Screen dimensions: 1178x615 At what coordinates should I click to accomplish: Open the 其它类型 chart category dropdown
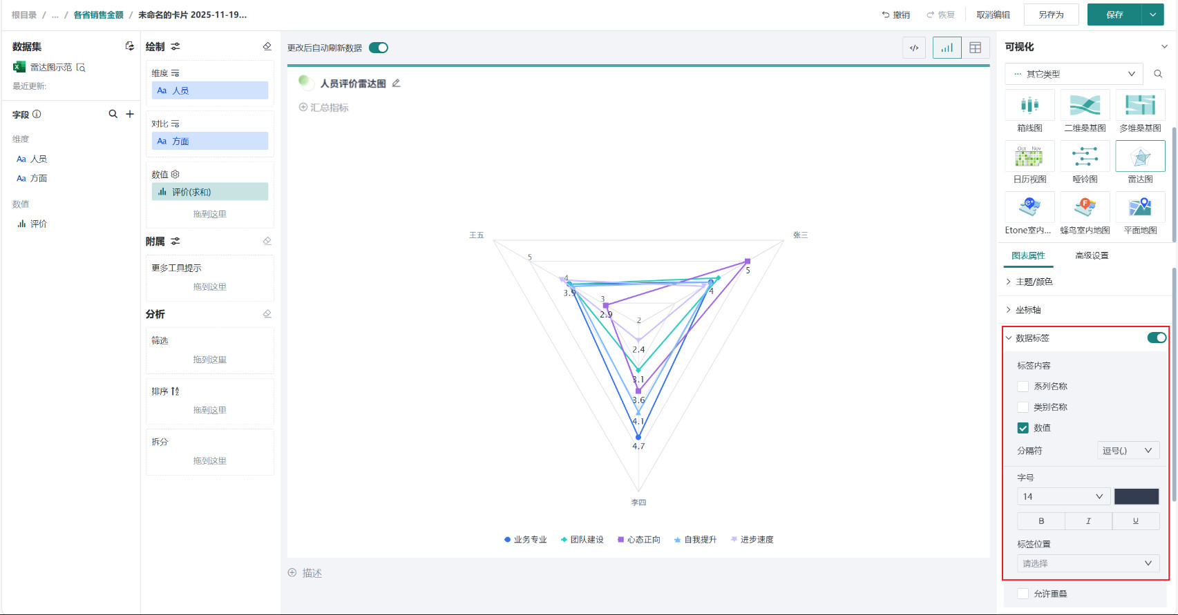[1074, 74]
